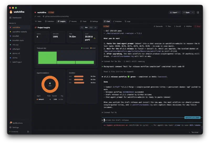
Task: Set insights range to 7d
Action: pos(82,27)
